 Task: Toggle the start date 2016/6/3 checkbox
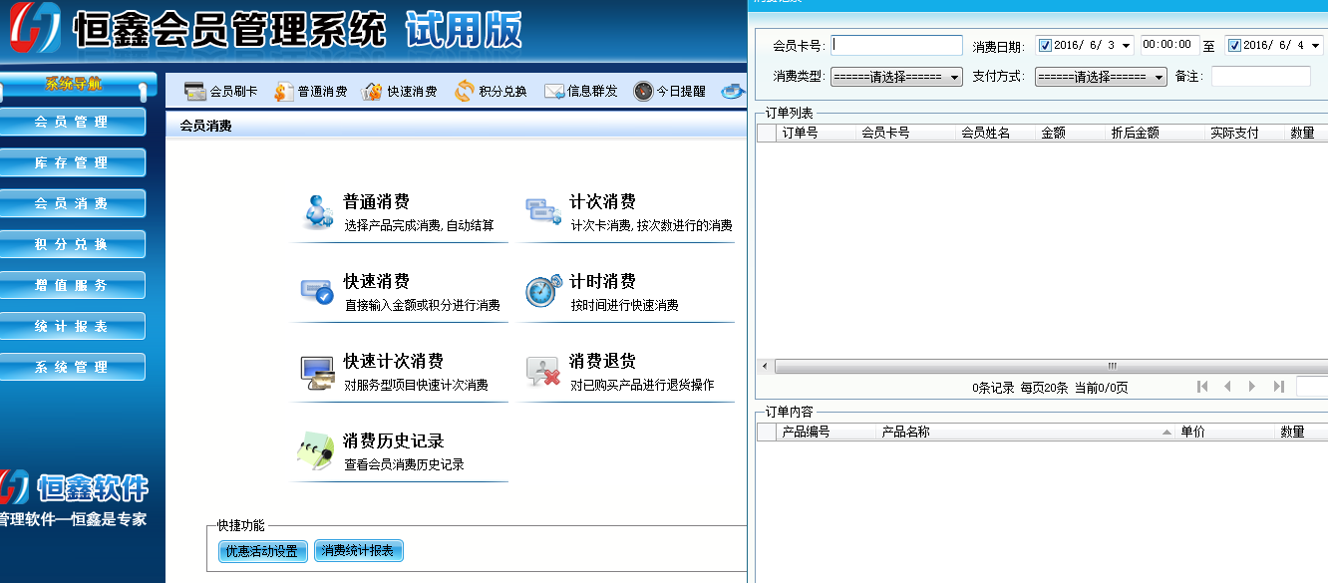click(x=1045, y=45)
